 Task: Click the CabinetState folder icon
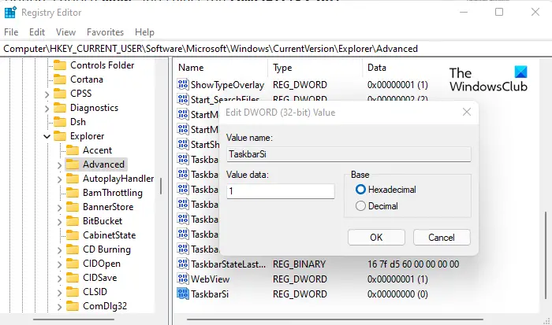coord(73,235)
